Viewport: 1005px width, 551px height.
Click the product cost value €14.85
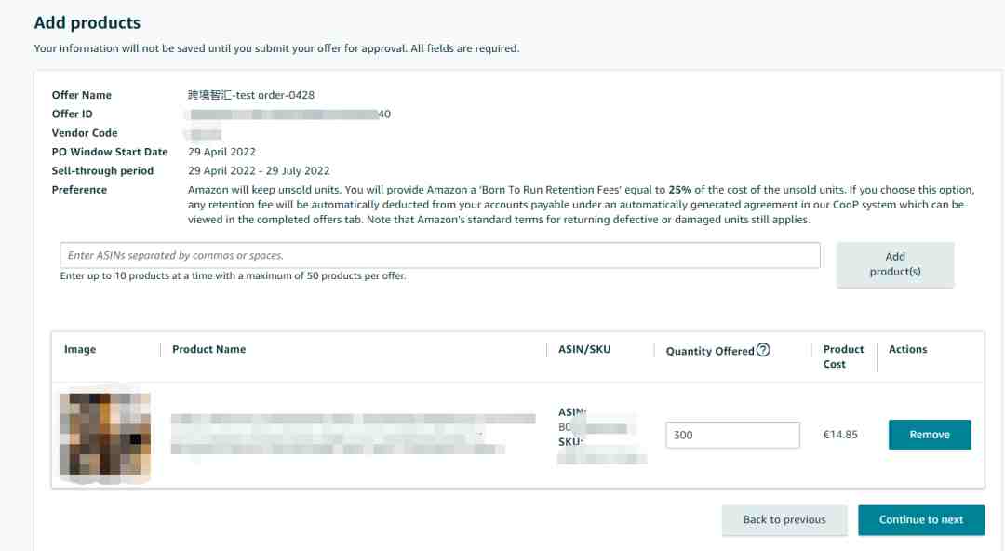[840, 435]
